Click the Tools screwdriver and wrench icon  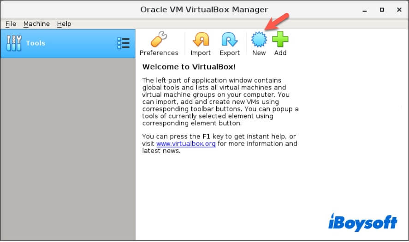pos(14,43)
